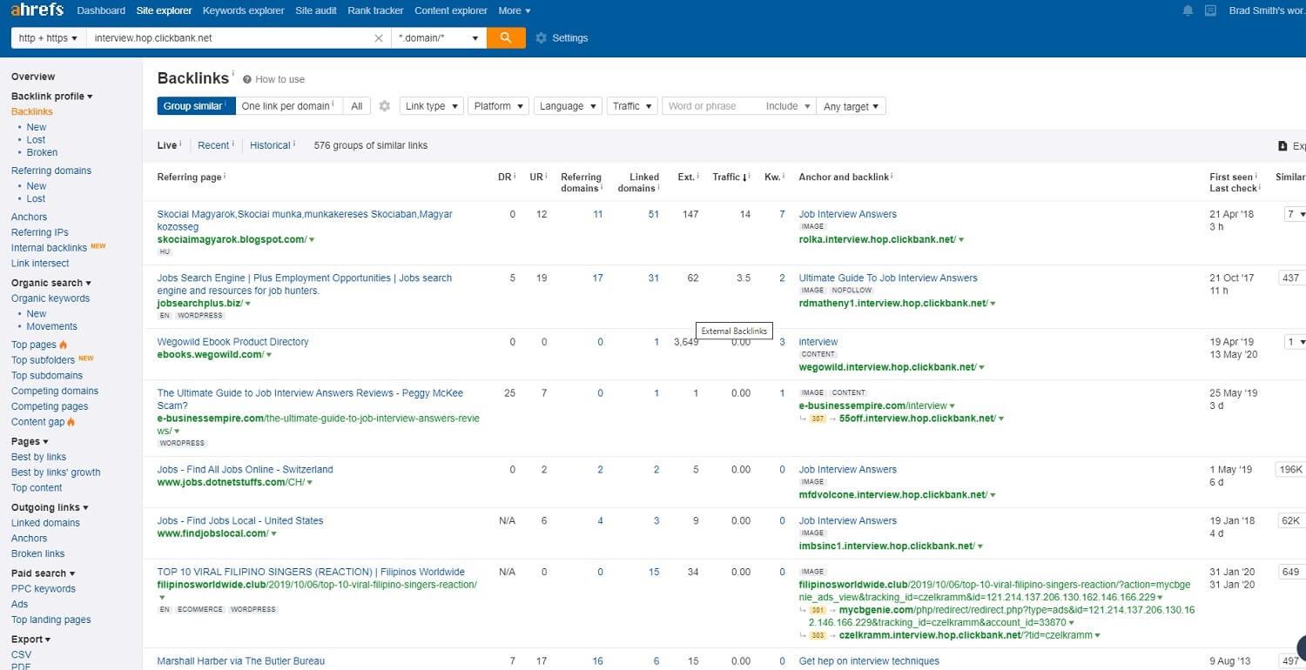Open the Language filter
1306x670 pixels.
568,106
